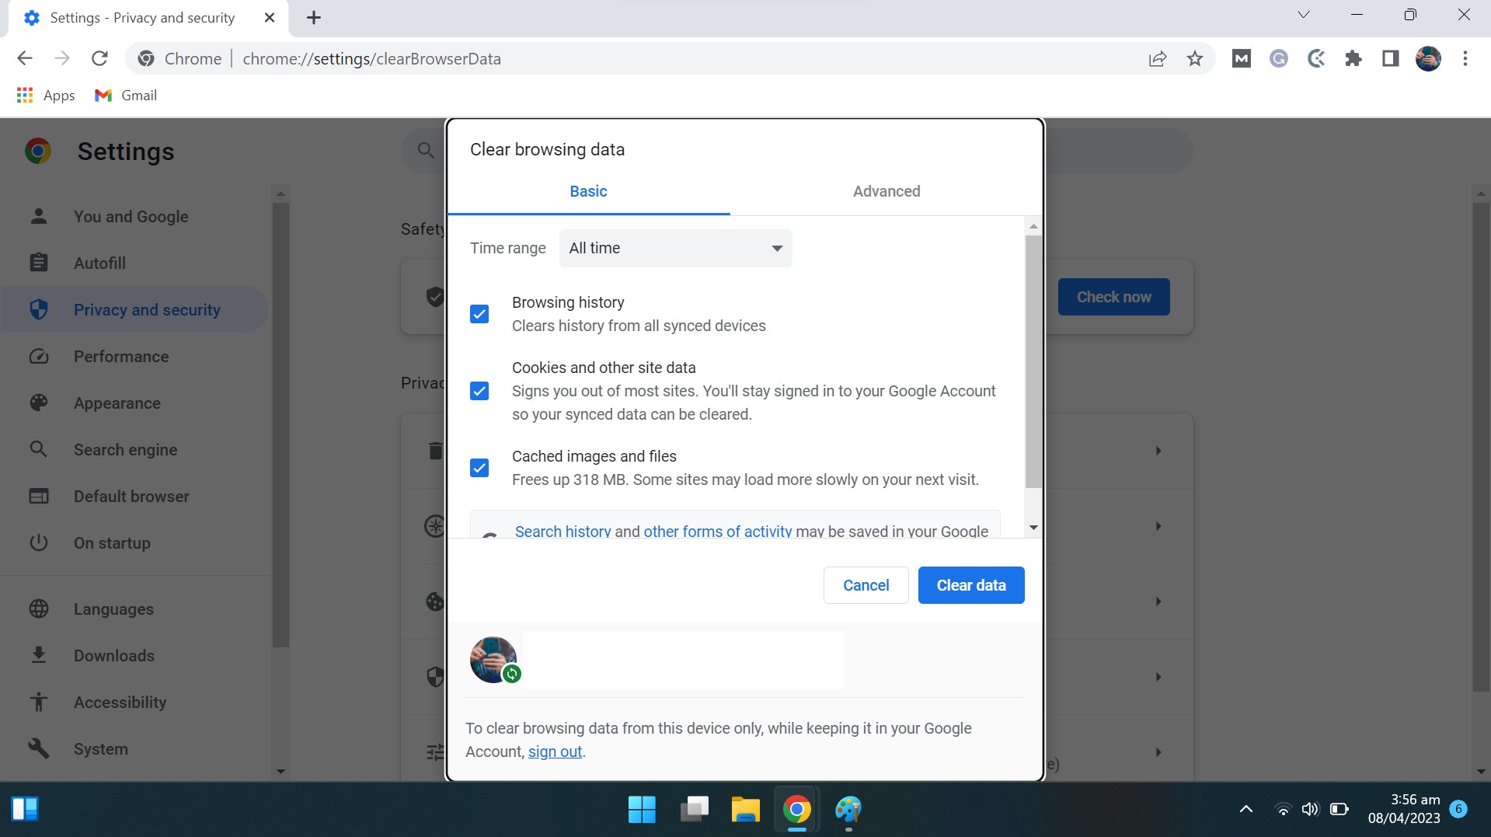The height and width of the screenshot is (837, 1491).
Task: Select the Basic tab
Action: [588, 192]
